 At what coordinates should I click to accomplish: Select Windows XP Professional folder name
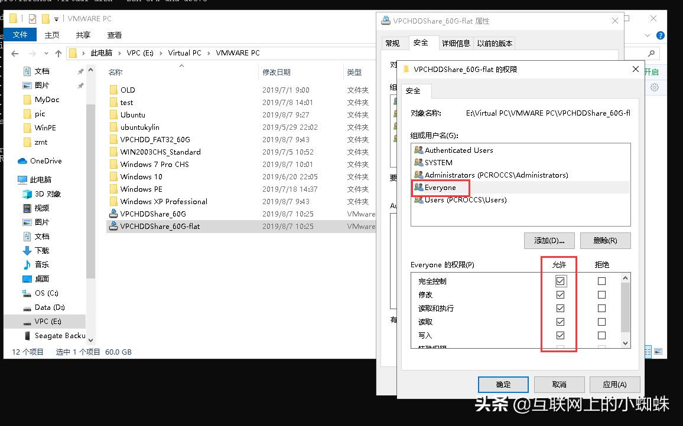tap(164, 201)
